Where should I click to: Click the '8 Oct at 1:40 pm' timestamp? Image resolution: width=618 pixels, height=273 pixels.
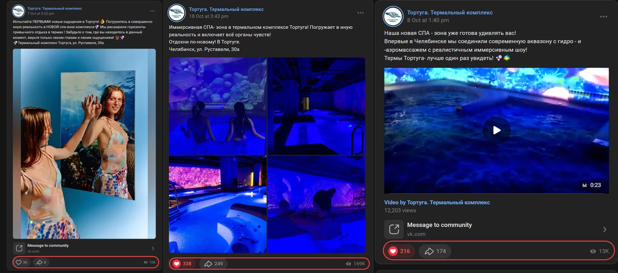[x=428, y=20]
